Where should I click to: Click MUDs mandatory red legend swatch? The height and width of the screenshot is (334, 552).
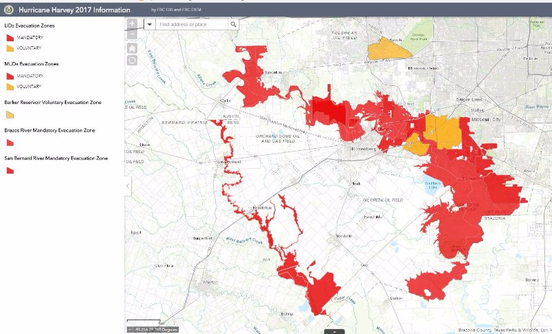pos(10,76)
